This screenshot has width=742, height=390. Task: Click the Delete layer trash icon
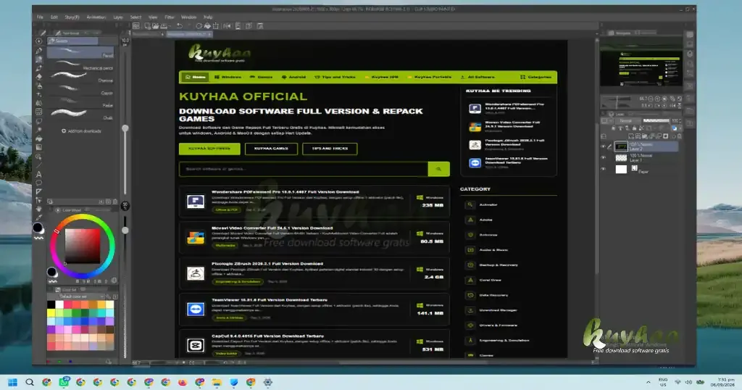click(680, 136)
